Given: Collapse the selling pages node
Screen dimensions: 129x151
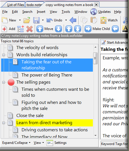Looking at the screenshot, I should 3,82.
